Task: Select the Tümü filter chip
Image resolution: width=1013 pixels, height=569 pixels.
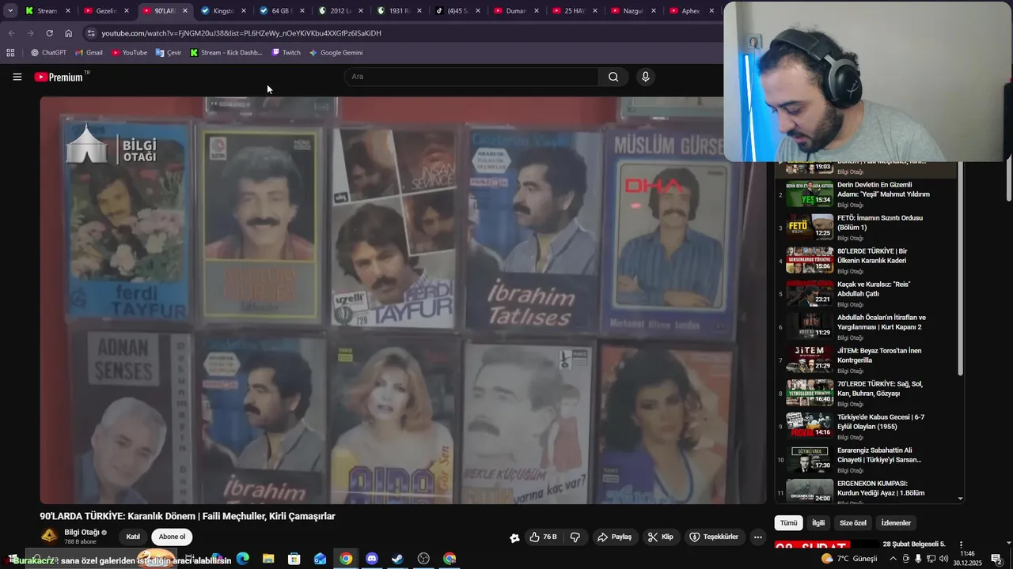Action: pos(789,522)
